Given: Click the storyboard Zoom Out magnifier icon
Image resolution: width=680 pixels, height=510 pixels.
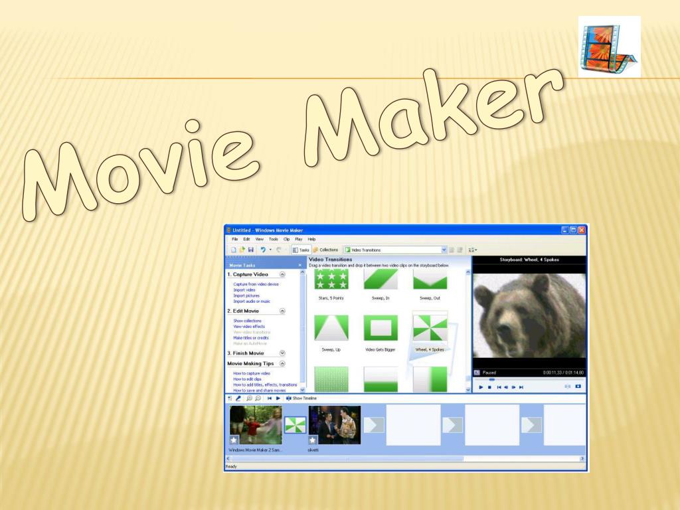Looking at the screenshot, I should 258,398.
